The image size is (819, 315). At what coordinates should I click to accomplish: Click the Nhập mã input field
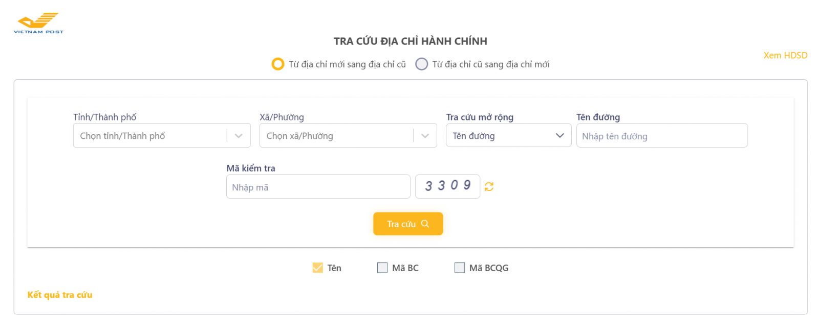click(317, 186)
